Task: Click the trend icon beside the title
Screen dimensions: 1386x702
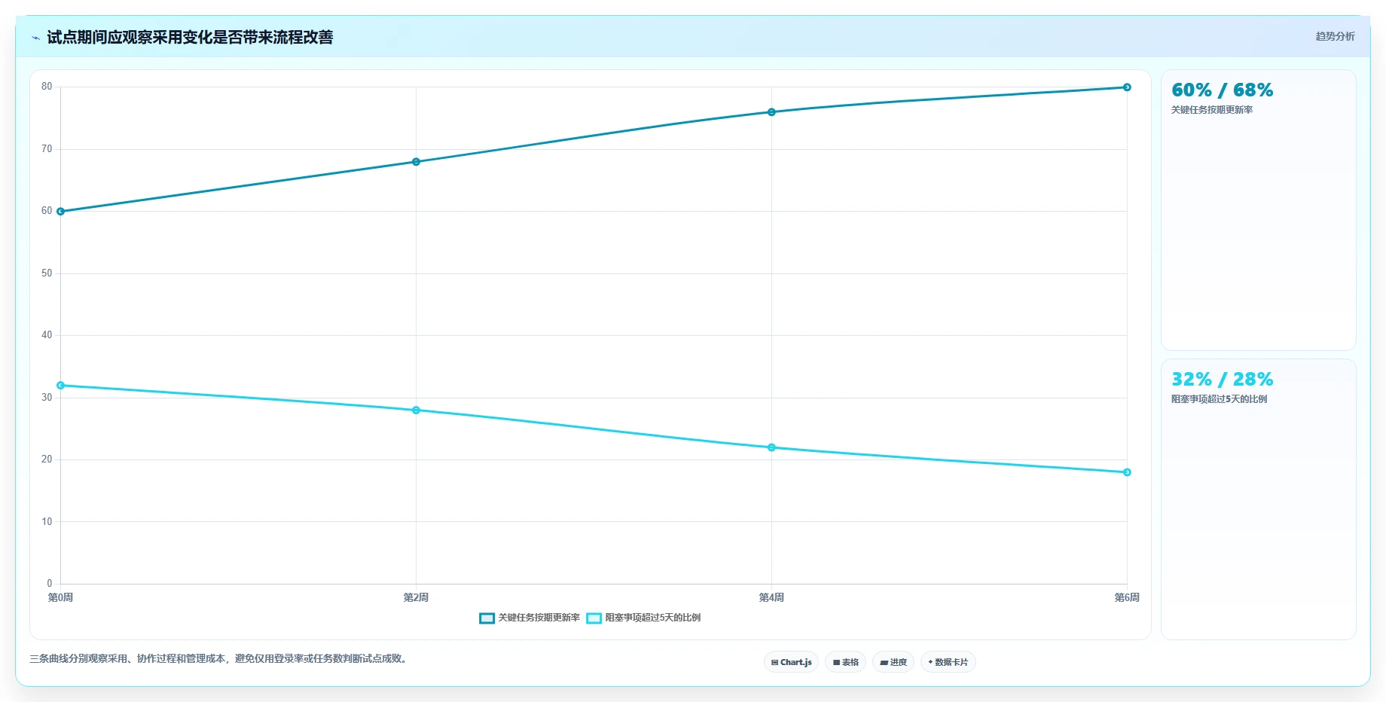Action: point(35,38)
